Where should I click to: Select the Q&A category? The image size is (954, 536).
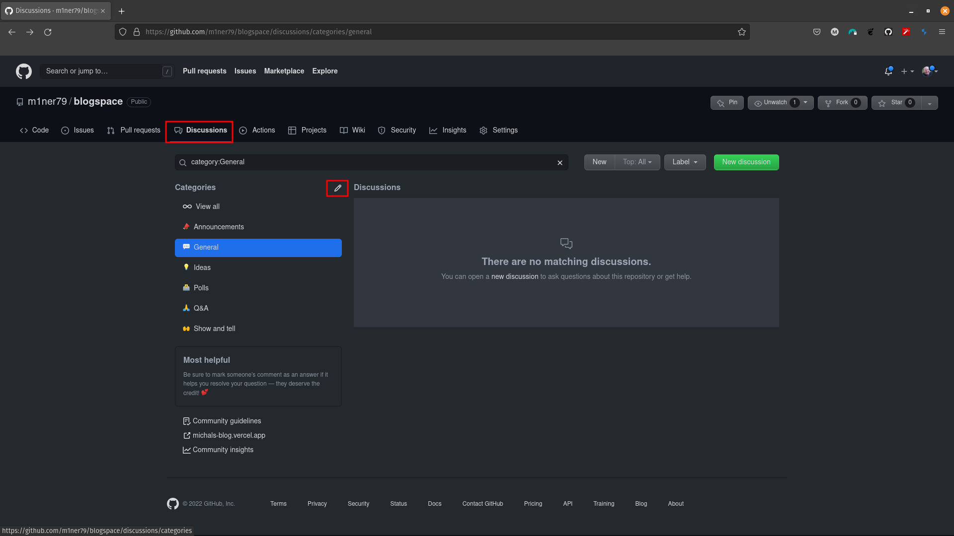pos(258,309)
